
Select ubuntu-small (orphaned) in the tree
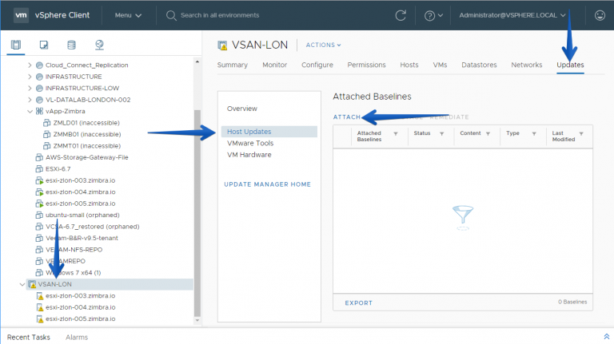pyautogui.click(x=82, y=215)
